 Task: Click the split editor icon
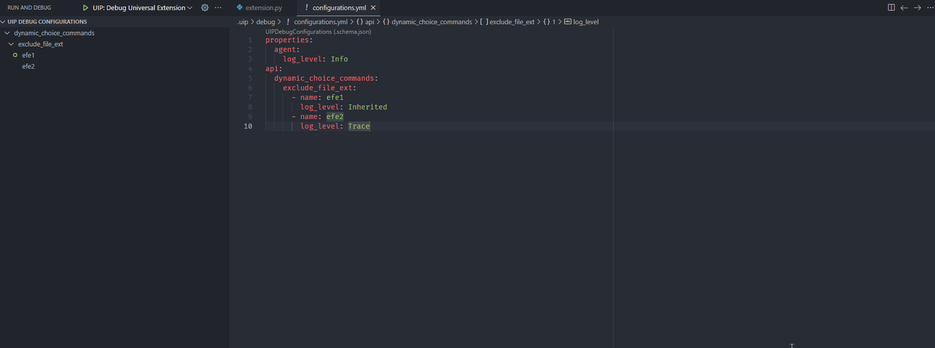coord(891,8)
